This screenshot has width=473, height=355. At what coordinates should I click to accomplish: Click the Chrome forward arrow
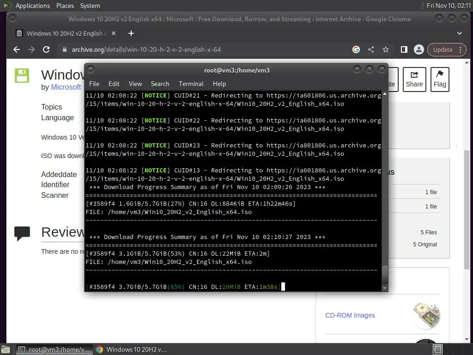point(31,49)
